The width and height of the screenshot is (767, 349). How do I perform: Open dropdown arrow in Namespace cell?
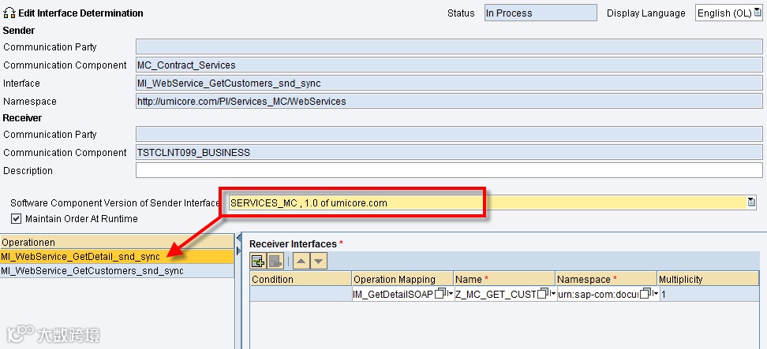(x=656, y=294)
